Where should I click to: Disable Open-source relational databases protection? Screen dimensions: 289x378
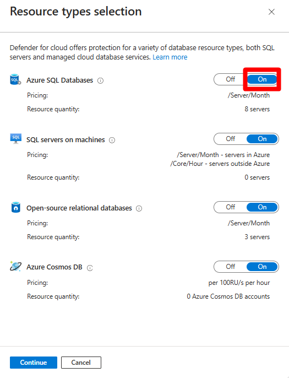[230, 207]
